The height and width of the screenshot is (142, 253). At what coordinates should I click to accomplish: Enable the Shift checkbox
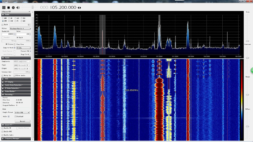tap(3, 25)
